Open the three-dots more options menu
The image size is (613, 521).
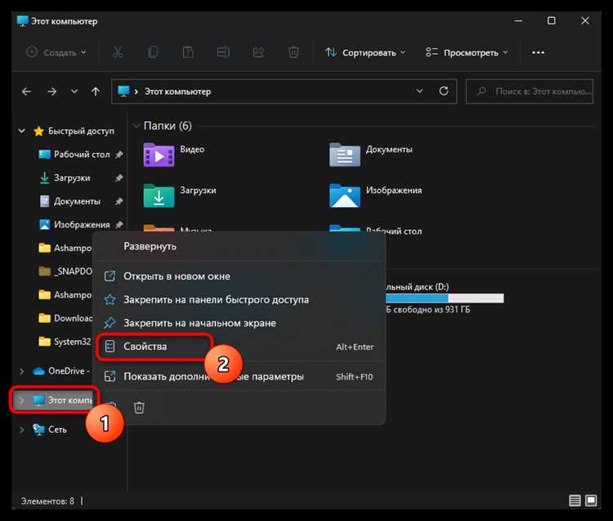(x=539, y=52)
